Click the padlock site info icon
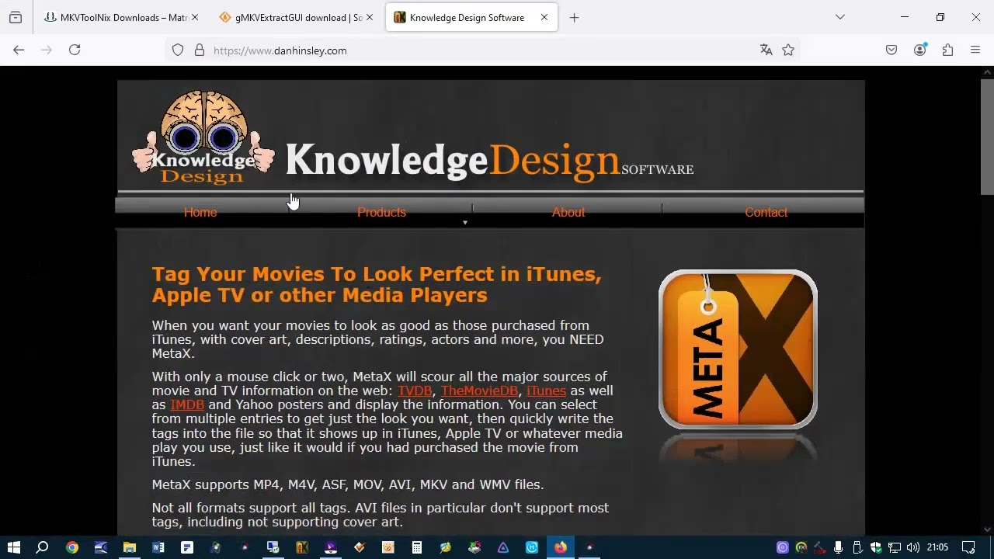 tap(200, 50)
